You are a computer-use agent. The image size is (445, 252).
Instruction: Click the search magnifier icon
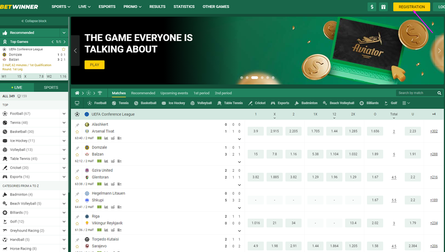click(440, 93)
